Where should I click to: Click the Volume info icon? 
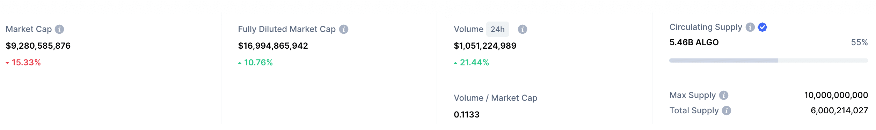click(523, 29)
